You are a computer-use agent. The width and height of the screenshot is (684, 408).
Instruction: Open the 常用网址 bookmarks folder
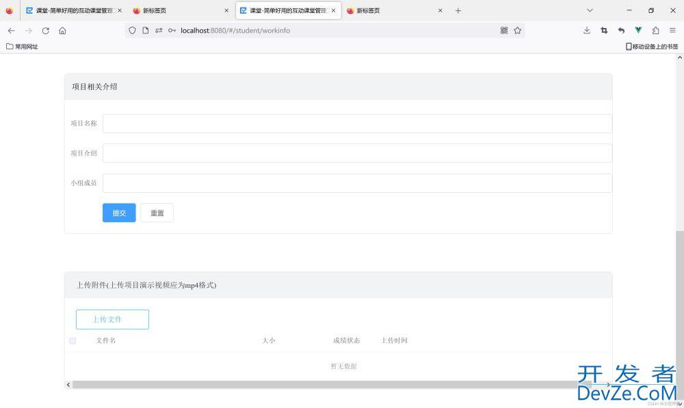pyautogui.click(x=22, y=46)
